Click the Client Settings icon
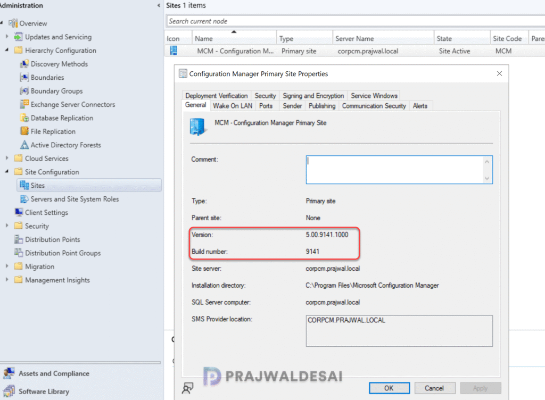 (x=19, y=212)
